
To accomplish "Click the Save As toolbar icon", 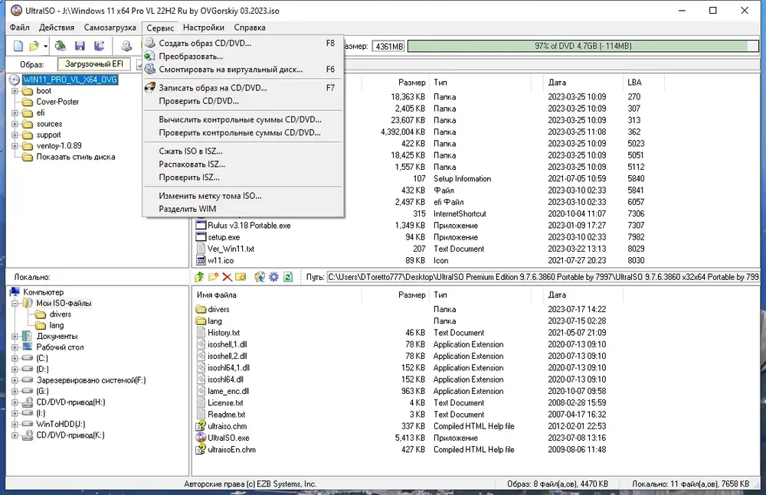I will pos(99,46).
